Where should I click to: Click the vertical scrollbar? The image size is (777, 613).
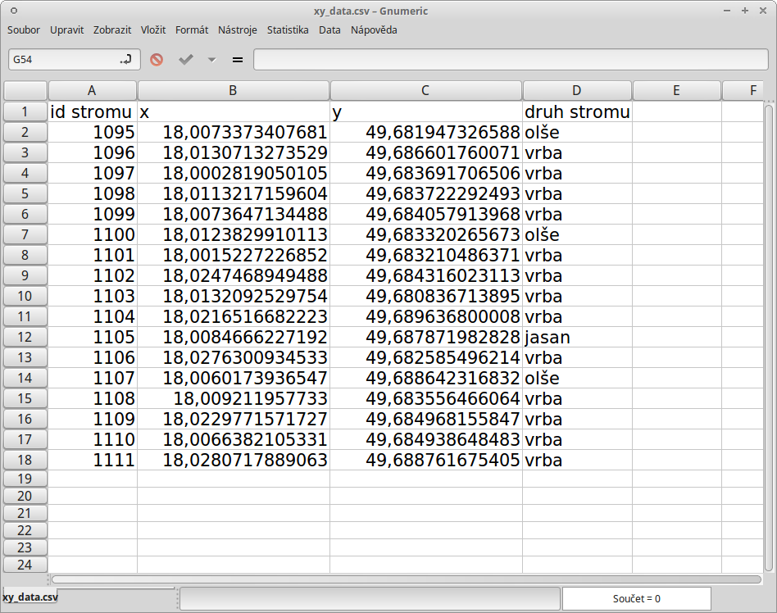[x=769, y=338]
